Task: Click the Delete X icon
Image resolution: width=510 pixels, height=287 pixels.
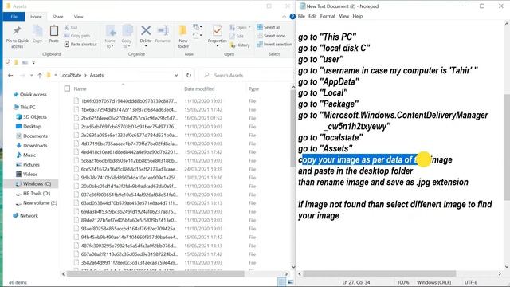Action: point(146,31)
